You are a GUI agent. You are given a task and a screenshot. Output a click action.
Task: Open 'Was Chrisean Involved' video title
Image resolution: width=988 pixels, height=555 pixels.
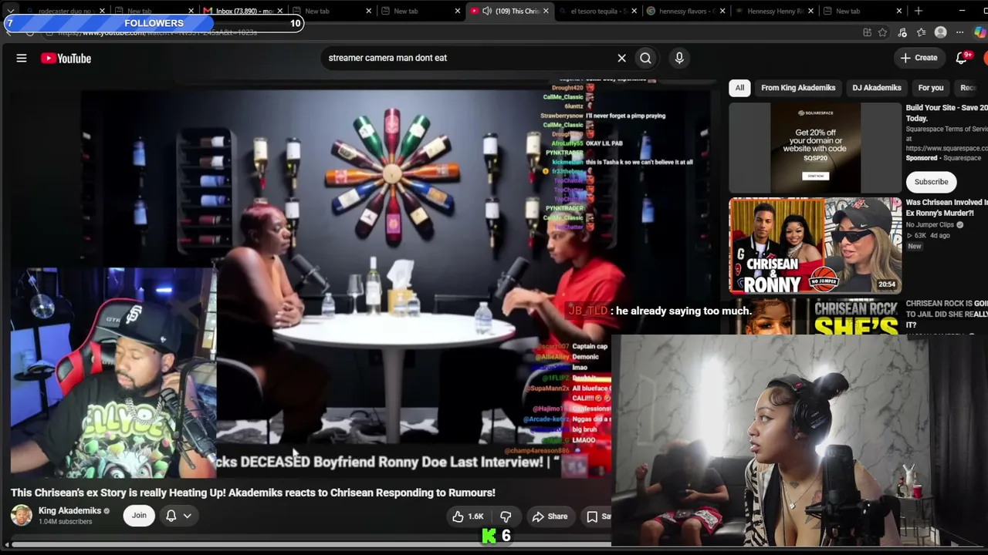click(946, 207)
